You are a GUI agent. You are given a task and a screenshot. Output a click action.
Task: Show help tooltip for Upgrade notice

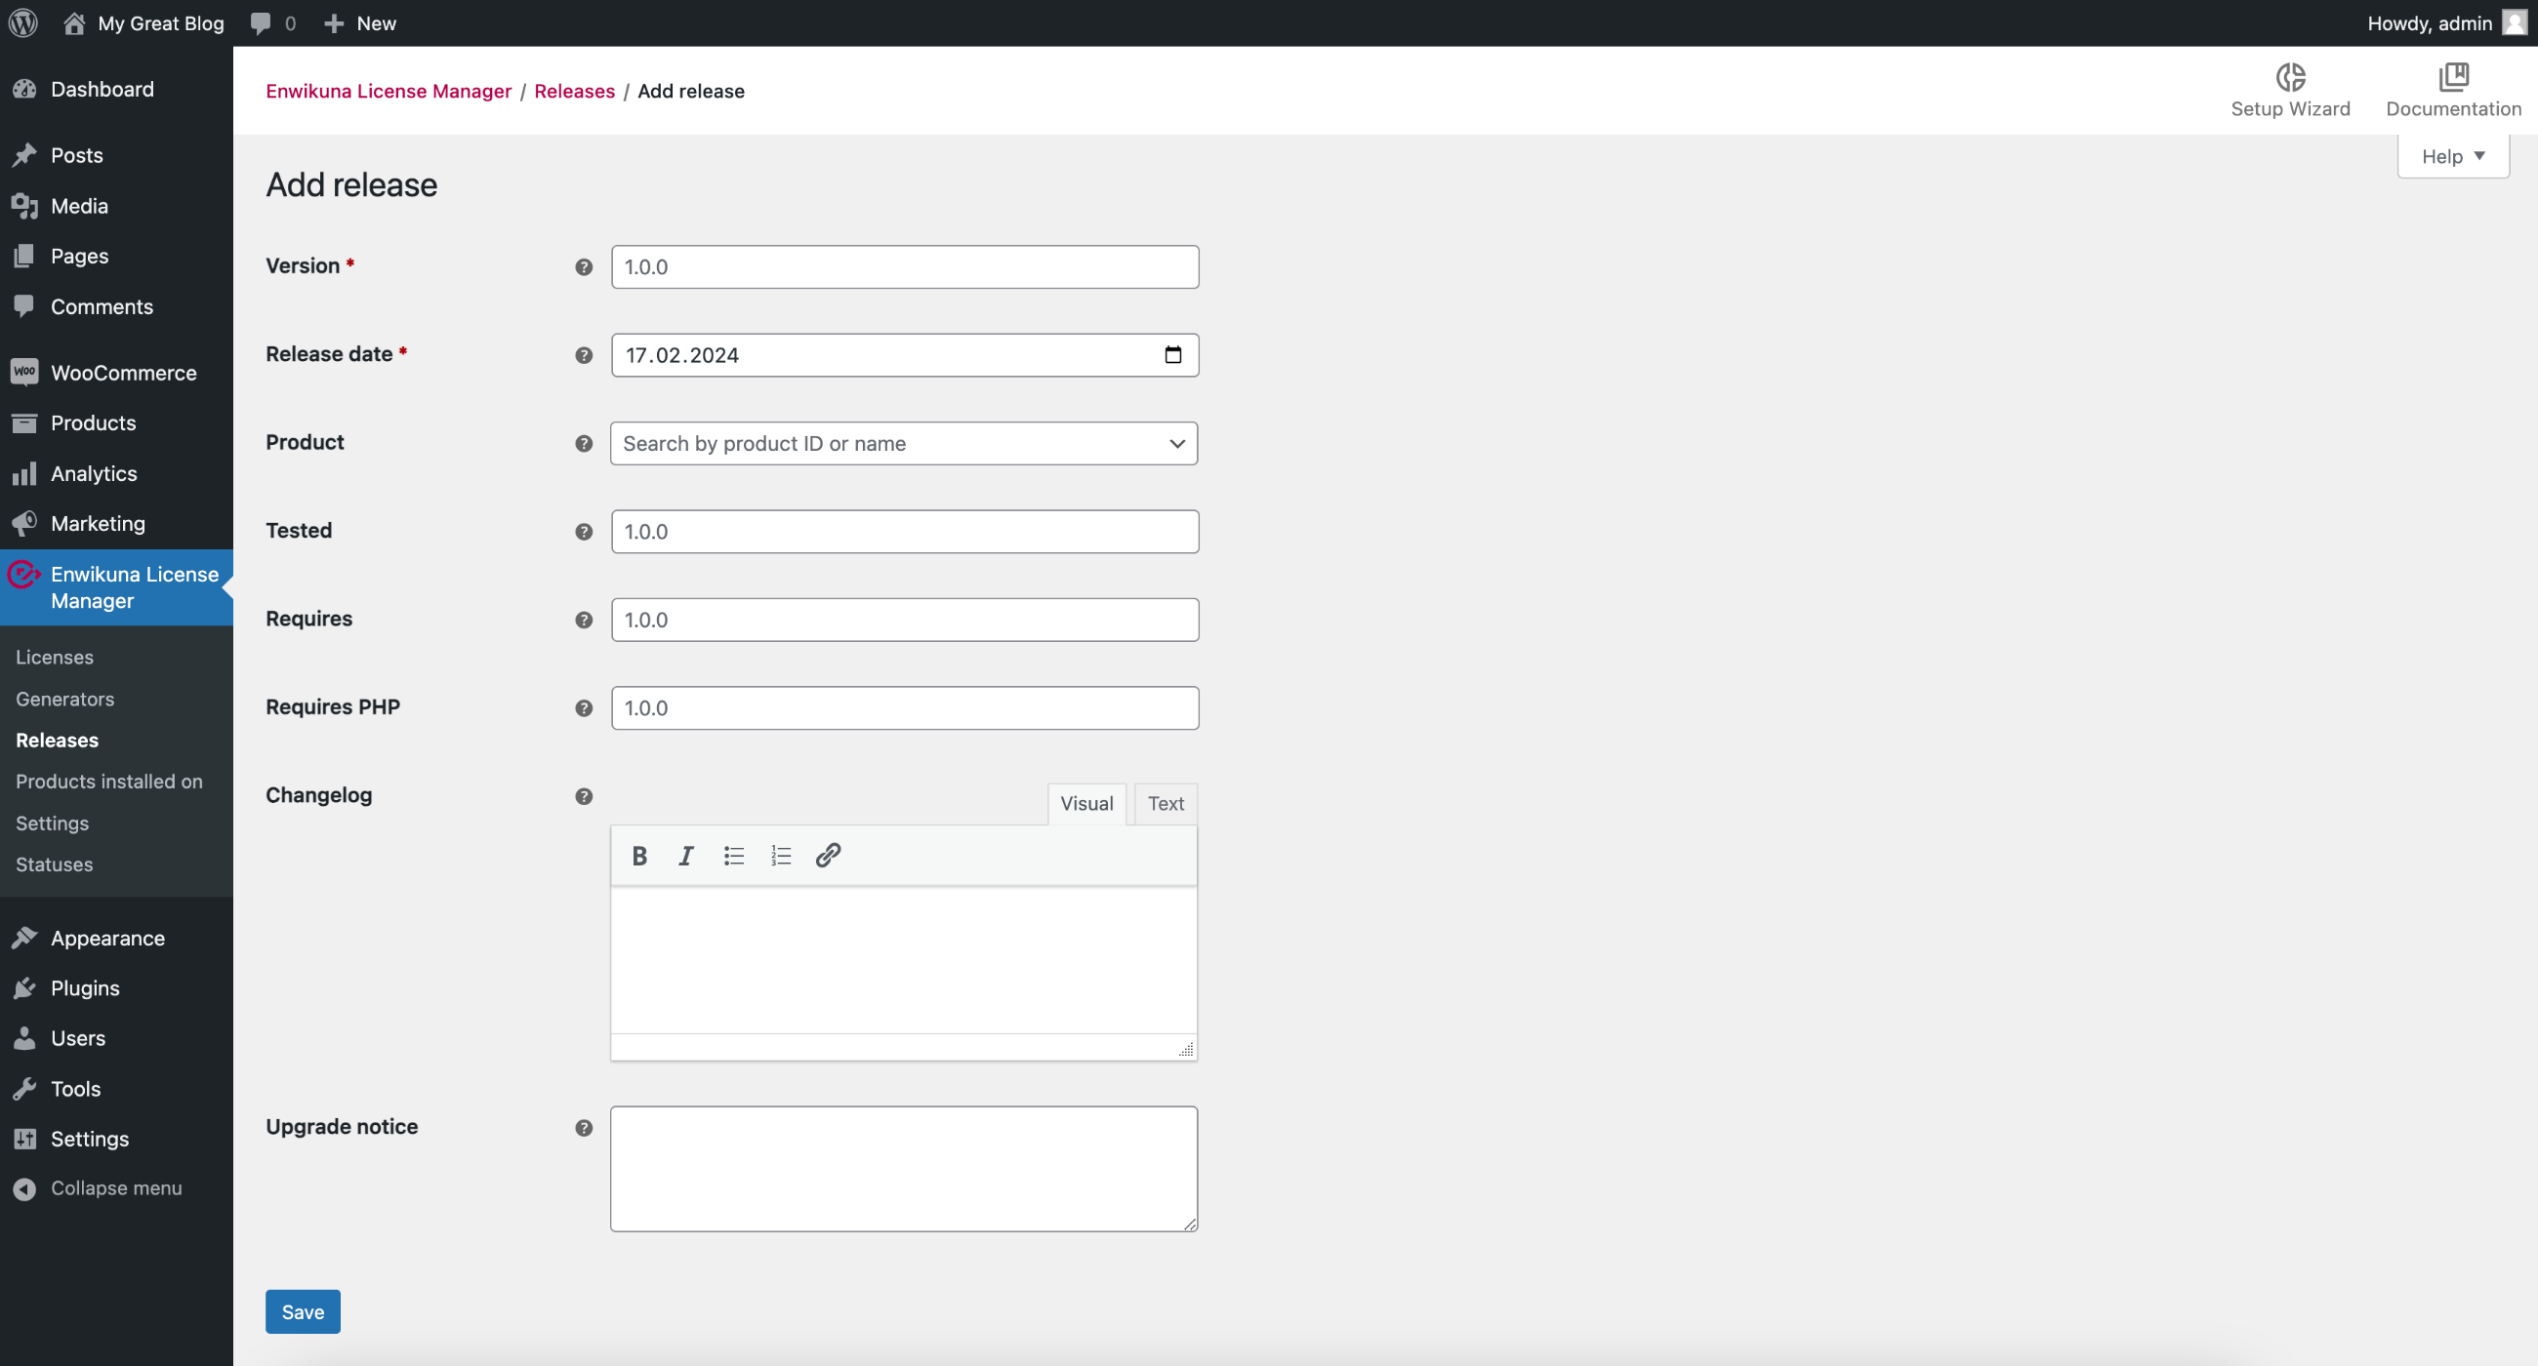584,1129
